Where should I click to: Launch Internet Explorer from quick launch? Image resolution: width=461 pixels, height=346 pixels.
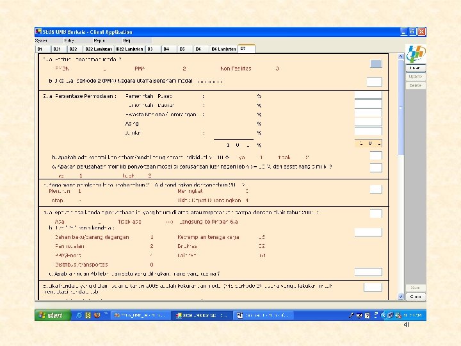click(x=79, y=315)
